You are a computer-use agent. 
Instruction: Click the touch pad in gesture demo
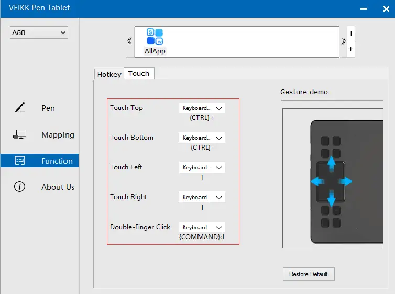pyautogui.click(x=331, y=182)
